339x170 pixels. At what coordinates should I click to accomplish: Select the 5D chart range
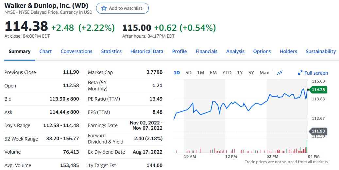pyautogui.click(x=188, y=73)
